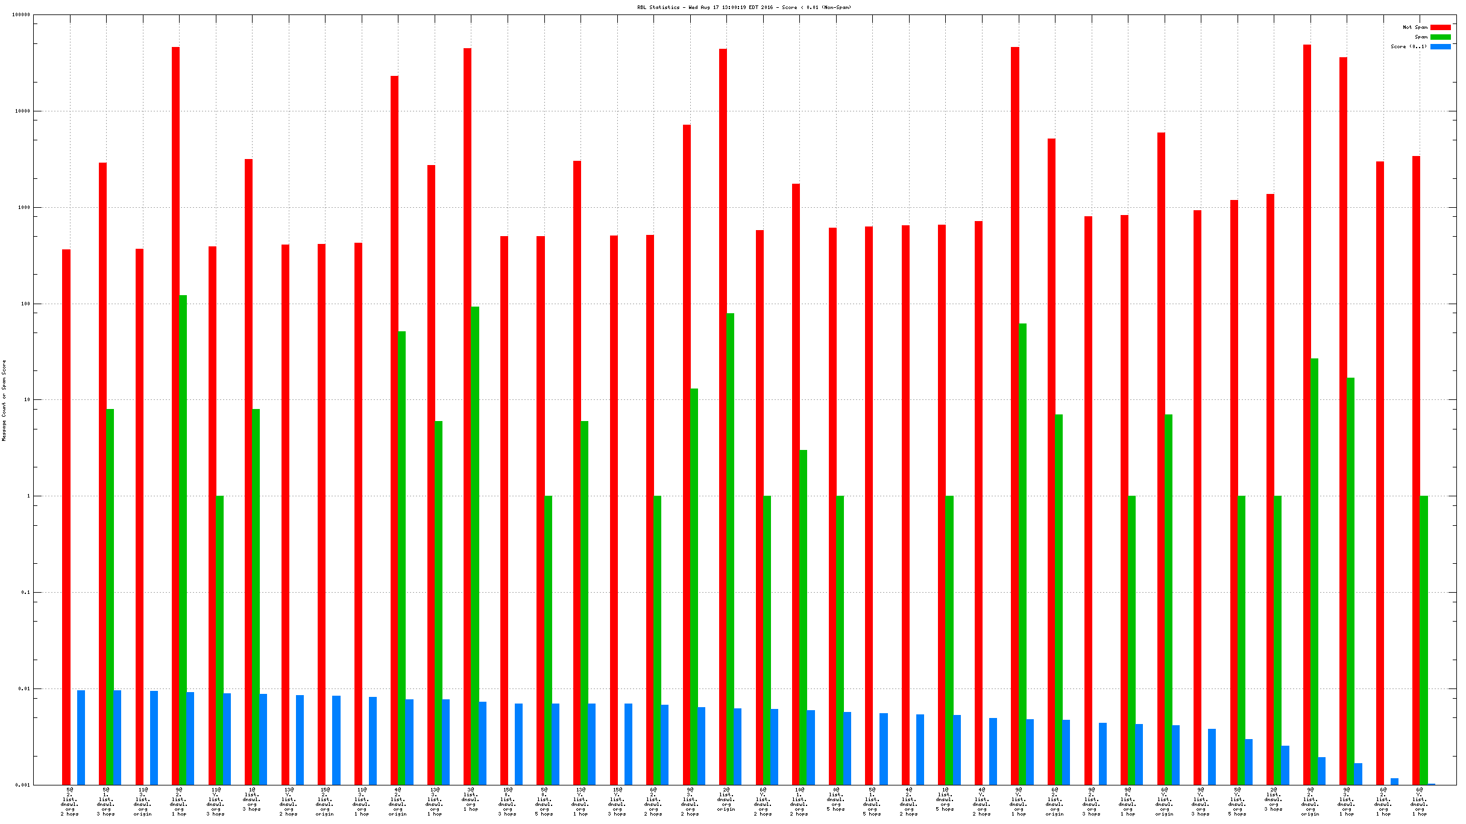The image size is (1466, 824).
Task: Click the vertical 'Message Count or Spam Score' axis label
Action: point(4,401)
